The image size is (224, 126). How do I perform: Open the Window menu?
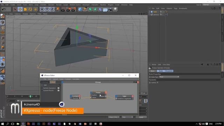pyautogui.click(x=124, y=5)
